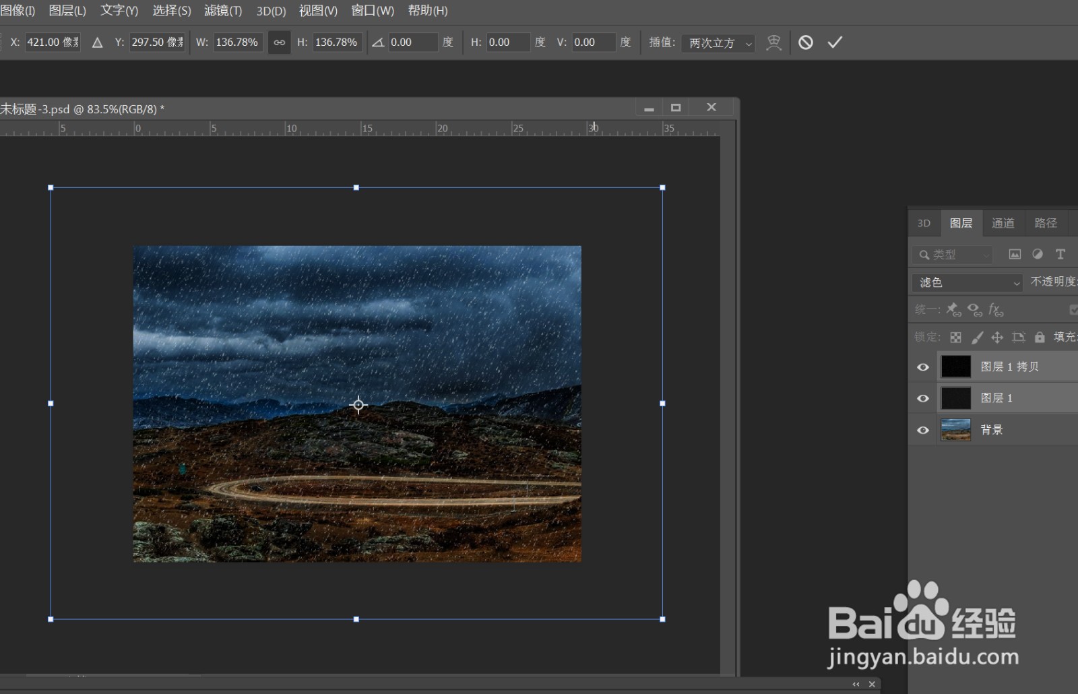Filter layers by pixel layer icon
This screenshot has height=694, width=1078.
(1015, 254)
